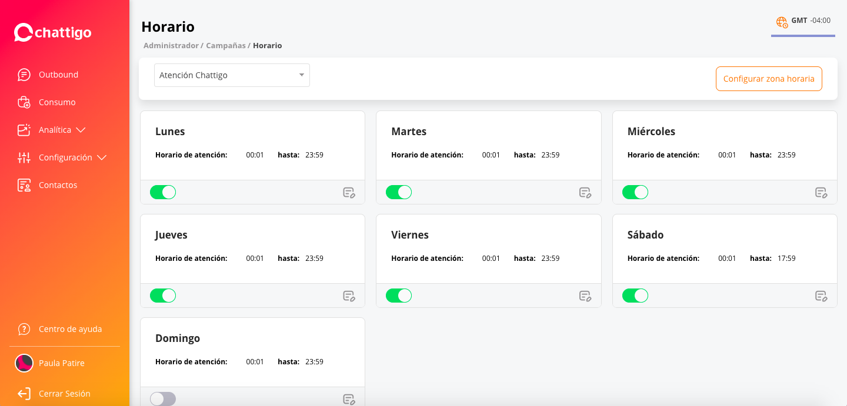Go to Campañas in the breadcrumb
Viewport: 847px width, 406px height.
pyautogui.click(x=225, y=45)
